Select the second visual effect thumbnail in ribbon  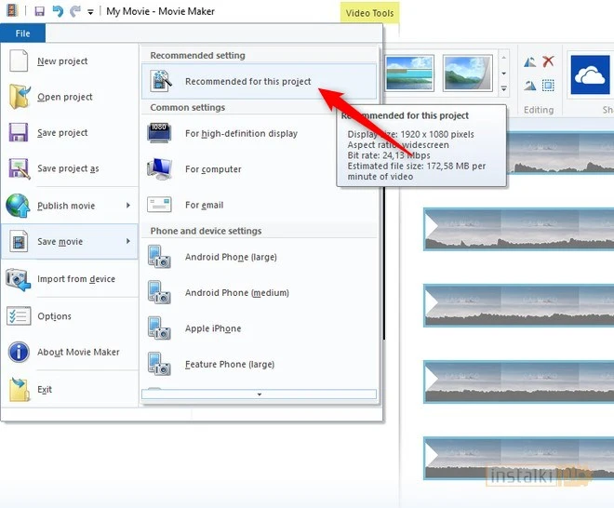pyautogui.click(x=466, y=74)
